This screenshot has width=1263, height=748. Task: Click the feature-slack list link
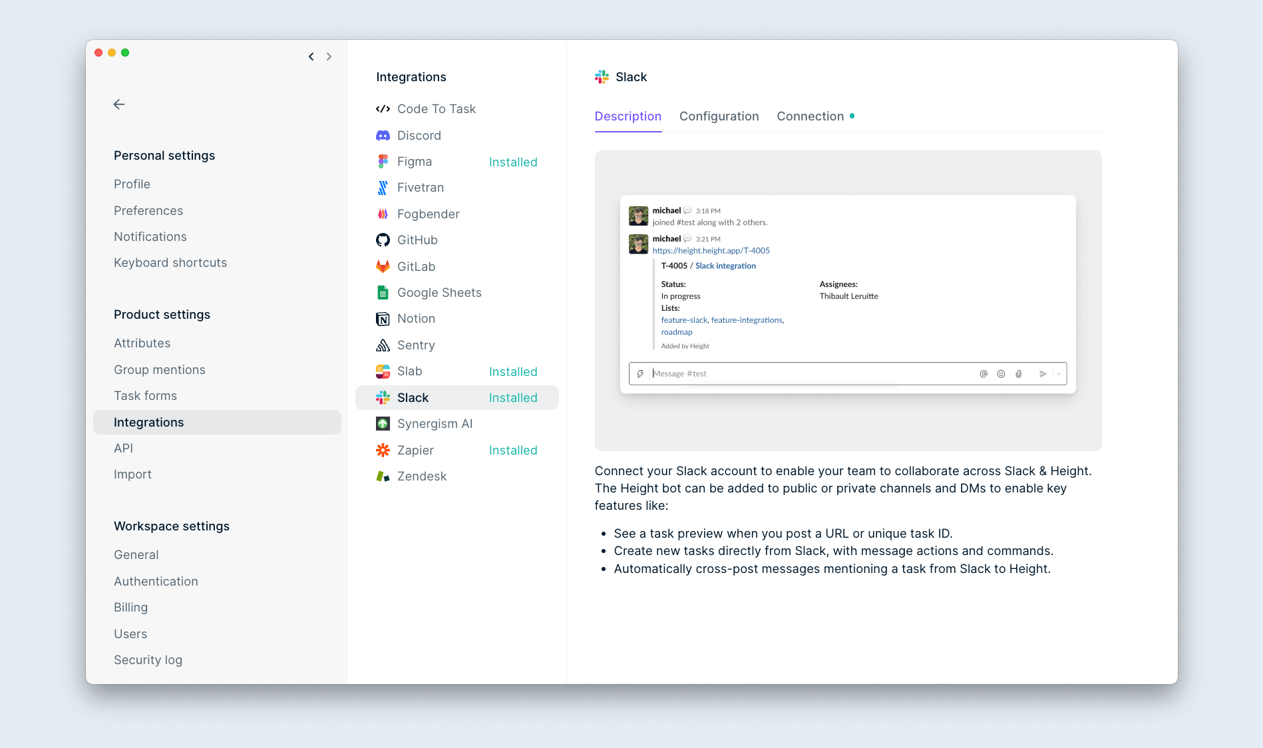pos(684,320)
